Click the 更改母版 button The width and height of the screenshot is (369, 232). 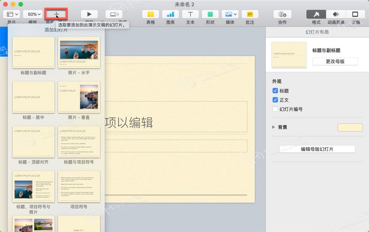[335, 62]
